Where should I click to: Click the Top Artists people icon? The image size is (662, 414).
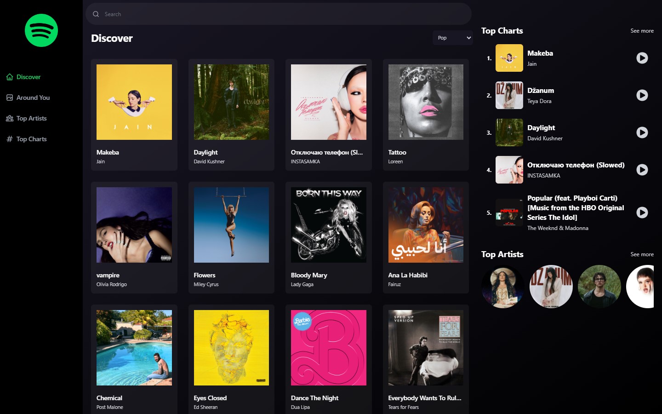[10, 118]
